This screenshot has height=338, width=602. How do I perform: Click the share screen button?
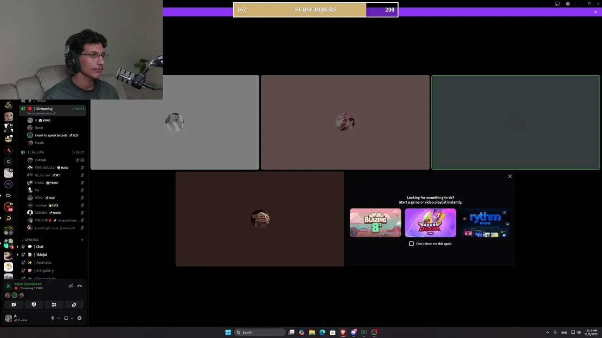tap(34, 305)
